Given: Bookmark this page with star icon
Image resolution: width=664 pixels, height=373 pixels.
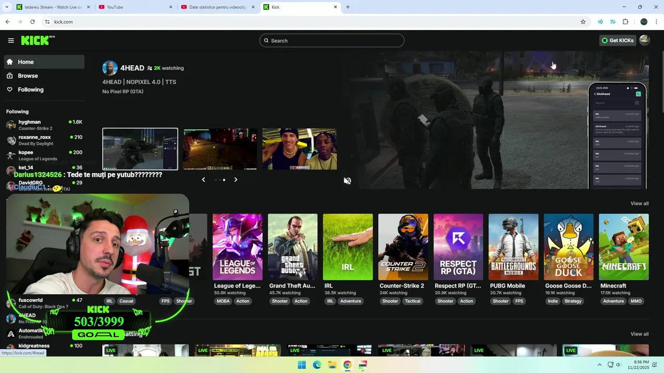Looking at the screenshot, I should click(x=583, y=22).
